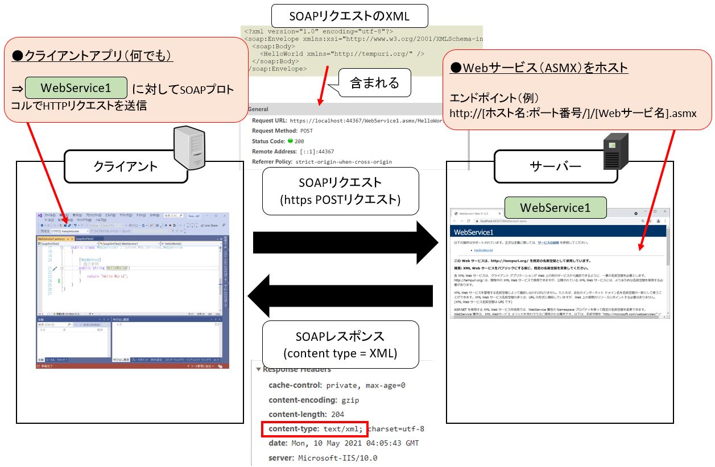Open the iisexpress.exe process dropdown
Viewport: 715px width, 467px height.
click(x=87, y=231)
